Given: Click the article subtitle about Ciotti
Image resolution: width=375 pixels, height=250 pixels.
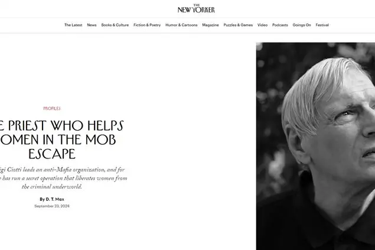Looking at the screenshot, I should click(63, 178).
